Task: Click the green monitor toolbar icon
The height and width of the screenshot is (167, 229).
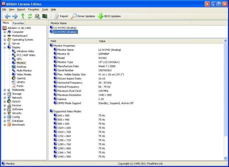Action: pos(45,16)
